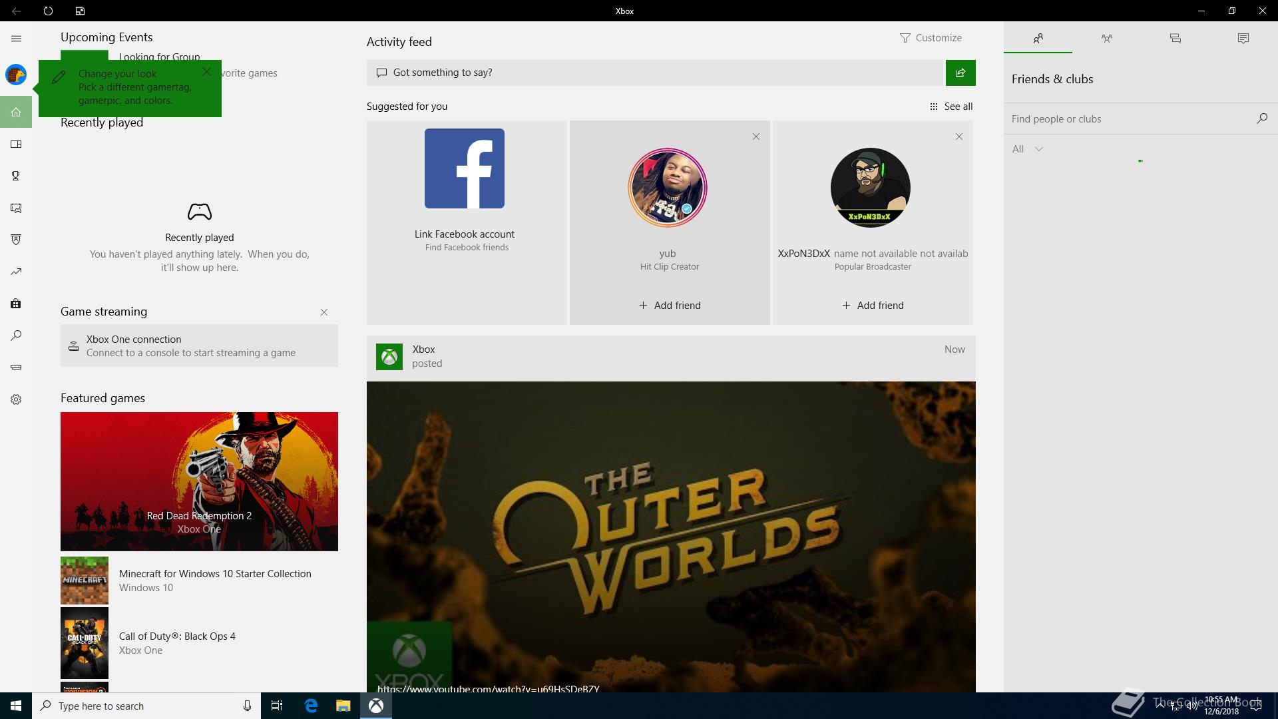Dismiss the yub suggestion card
Viewport: 1278px width, 719px height.
click(x=756, y=136)
